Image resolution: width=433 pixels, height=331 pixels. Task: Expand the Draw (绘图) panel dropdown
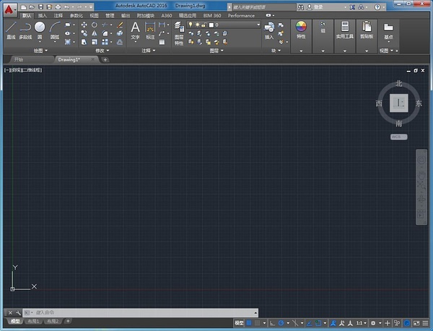coord(41,50)
